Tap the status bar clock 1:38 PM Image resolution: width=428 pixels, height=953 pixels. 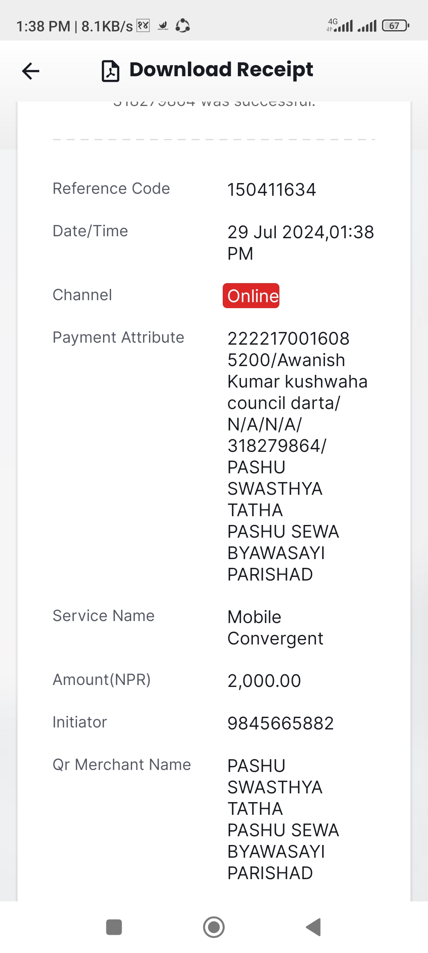[43, 26]
